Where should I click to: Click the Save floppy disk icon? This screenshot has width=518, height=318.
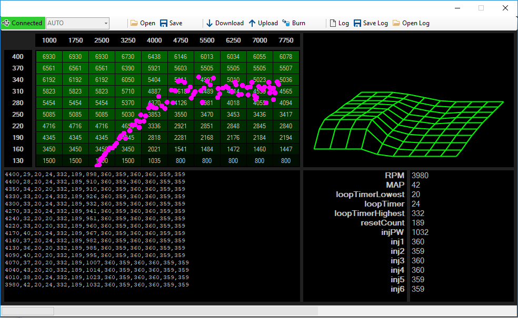(x=164, y=23)
